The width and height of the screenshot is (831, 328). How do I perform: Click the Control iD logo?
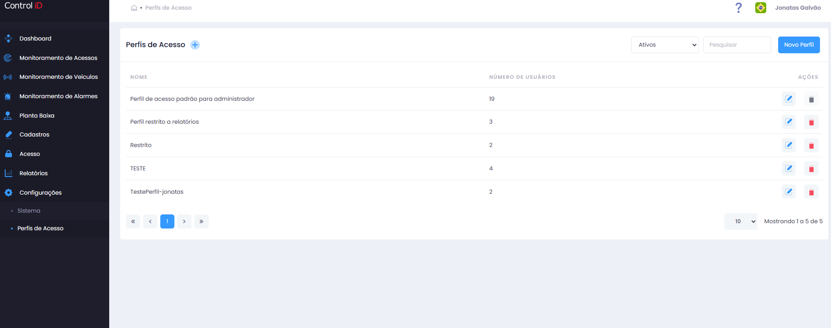[23, 6]
